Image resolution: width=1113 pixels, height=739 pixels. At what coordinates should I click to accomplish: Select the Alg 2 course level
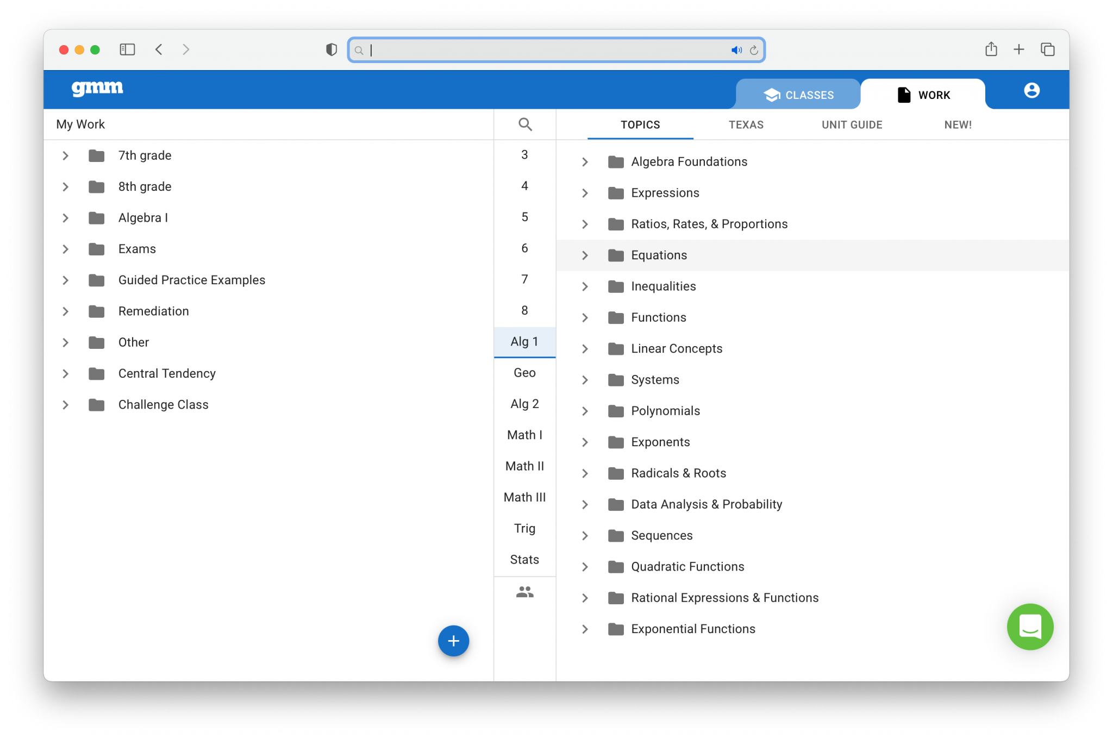pyautogui.click(x=524, y=404)
